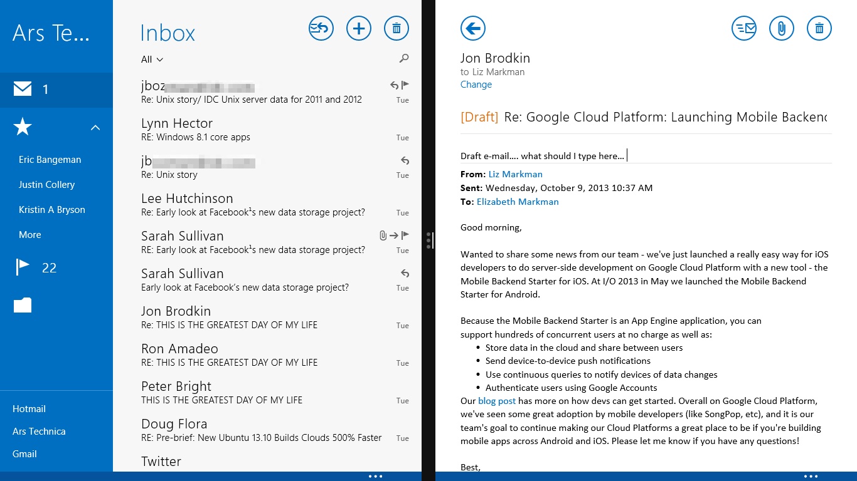Image resolution: width=857 pixels, height=481 pixels.
Task: Go back using the arrow icon in draft
Action: pyautogui.click(x=473, y=28)
